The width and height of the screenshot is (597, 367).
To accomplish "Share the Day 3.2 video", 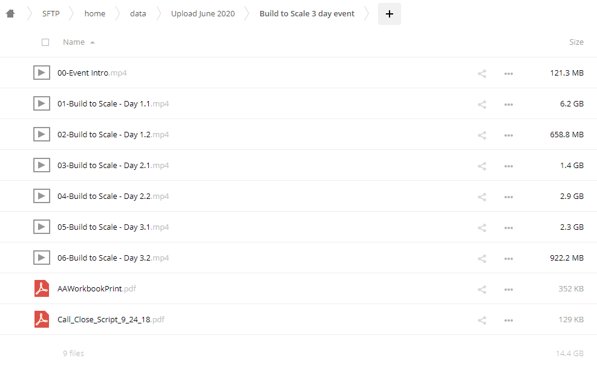I will click(x=482, y=259).
